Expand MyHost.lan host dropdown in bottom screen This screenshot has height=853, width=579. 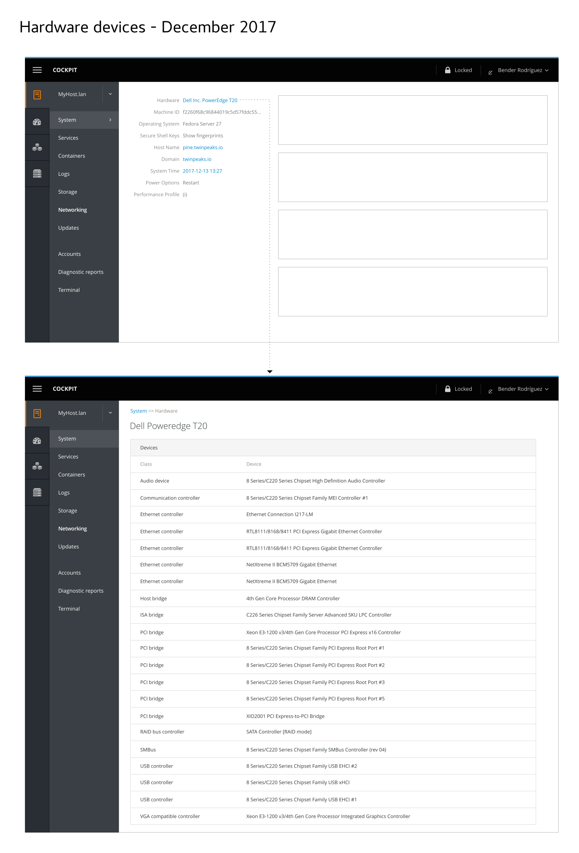[110, 413]
